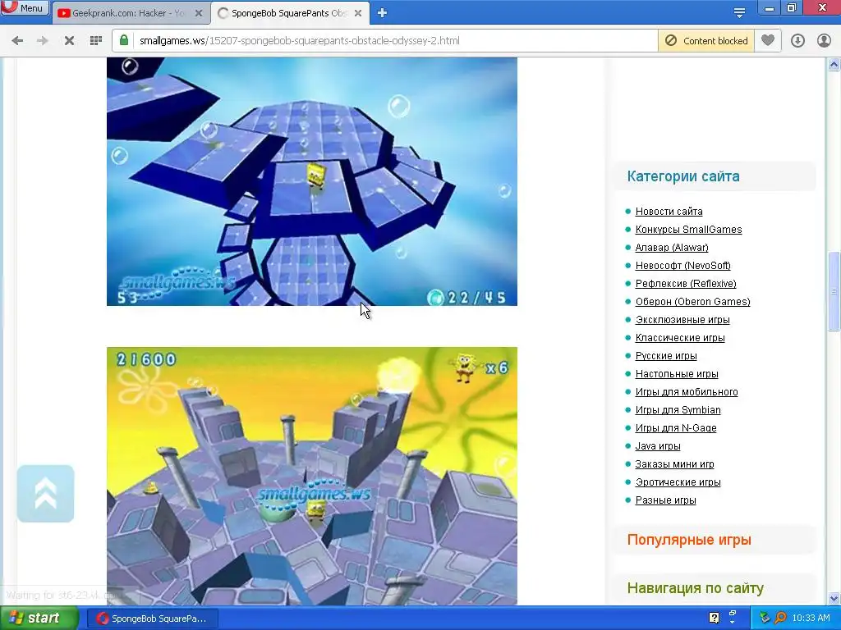Open the green tray icon beside magnifier
Image resolution: width=841 pixels, height=630 pixels.
point(765,618)
